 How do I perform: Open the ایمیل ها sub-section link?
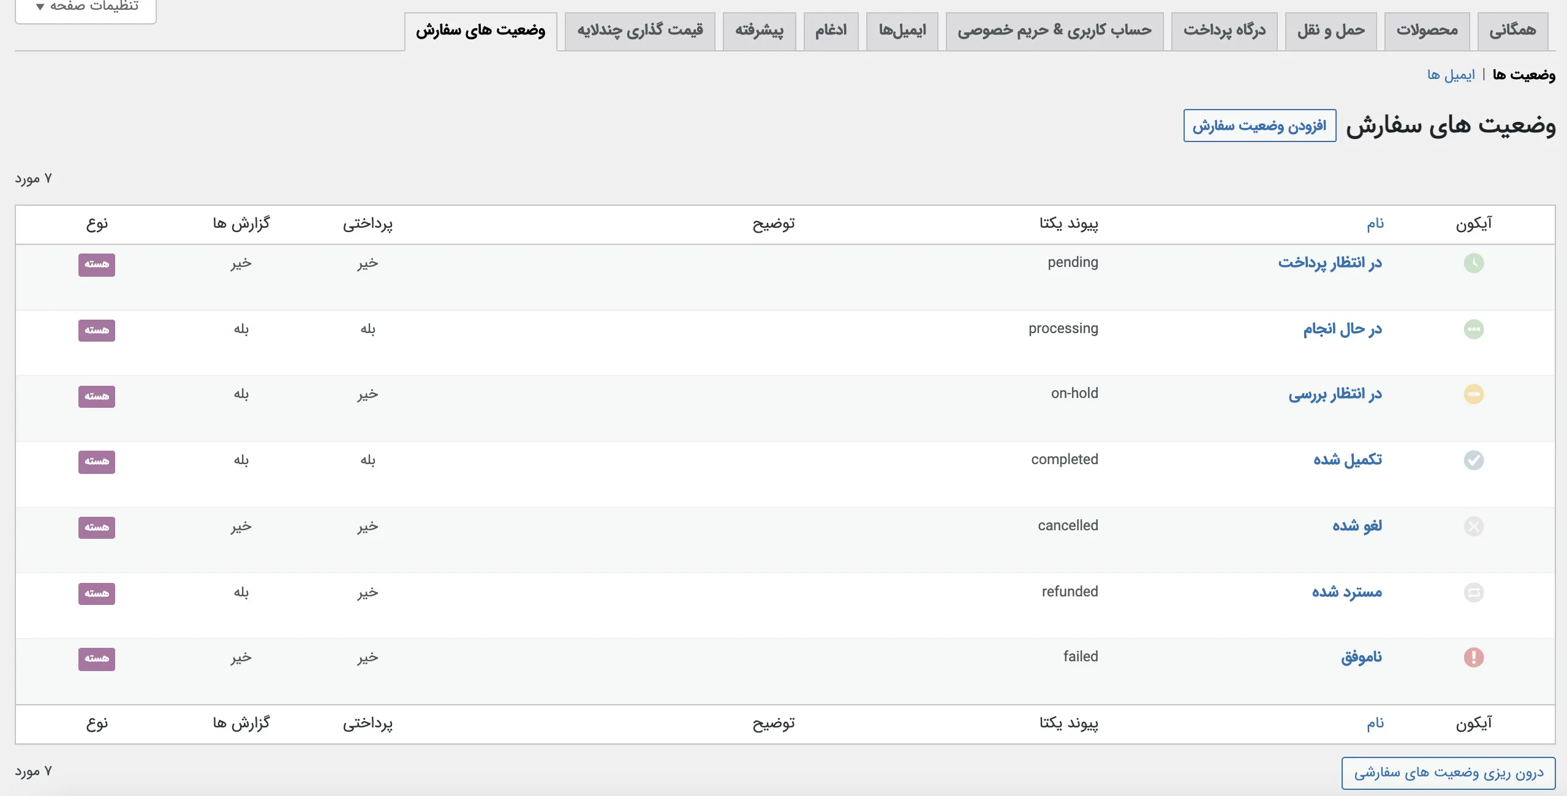pyautogui.click(x=1451, y=75)
